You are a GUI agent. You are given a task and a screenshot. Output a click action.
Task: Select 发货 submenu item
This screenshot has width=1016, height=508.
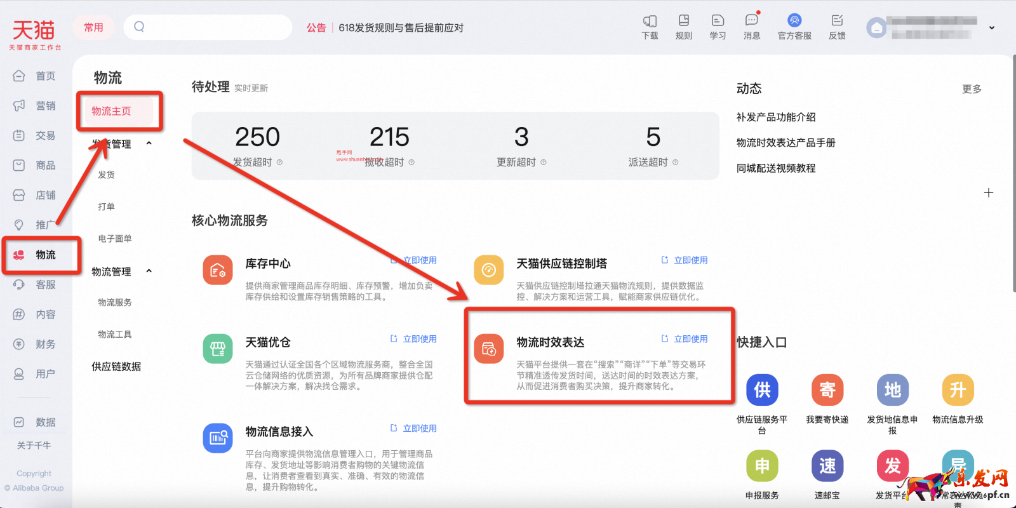point(107,175)
